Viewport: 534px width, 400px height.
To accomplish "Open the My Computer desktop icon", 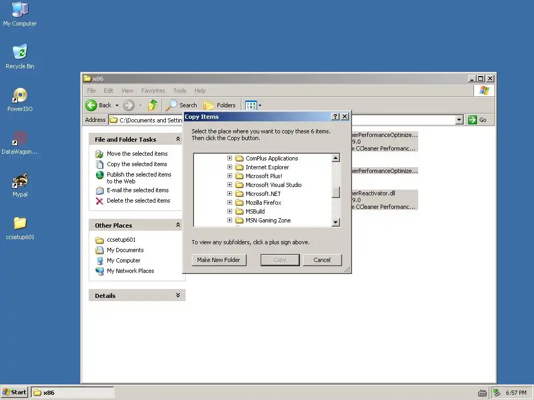I will pos(20,14).
